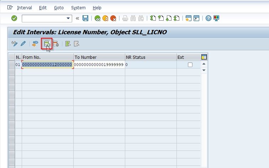Click the Change Number Range Status icon
Viewport: 269px width, 168px height.
pyautogui.click(x=35, y=44)
